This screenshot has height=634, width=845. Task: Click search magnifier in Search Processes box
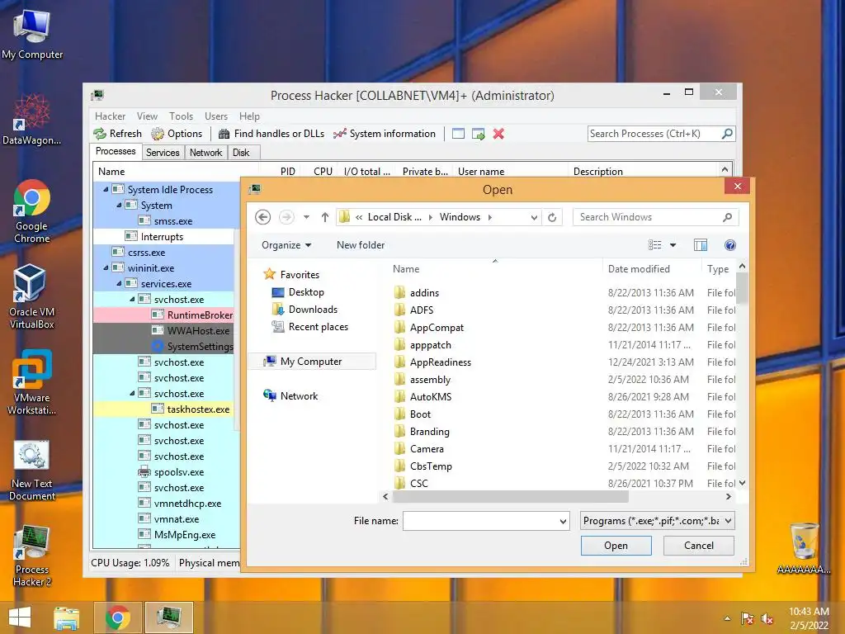pyautogui.click(x=727, y=133)
